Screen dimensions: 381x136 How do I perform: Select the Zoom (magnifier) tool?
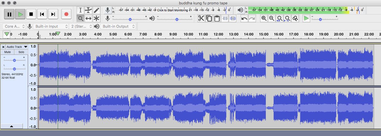click(80, 18)
